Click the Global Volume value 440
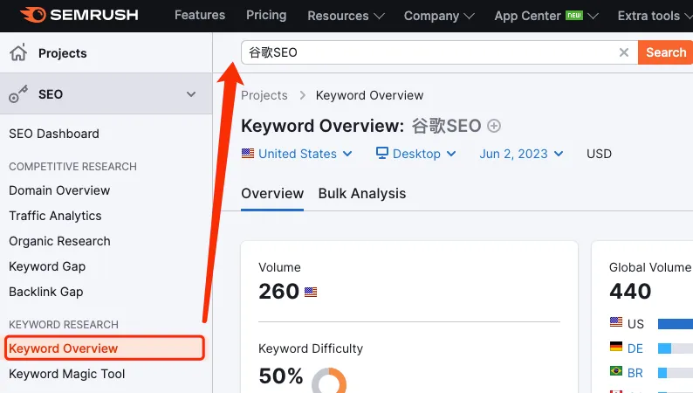Image resolution: width=693 pixels, height=393 pixels. point(630,292)
